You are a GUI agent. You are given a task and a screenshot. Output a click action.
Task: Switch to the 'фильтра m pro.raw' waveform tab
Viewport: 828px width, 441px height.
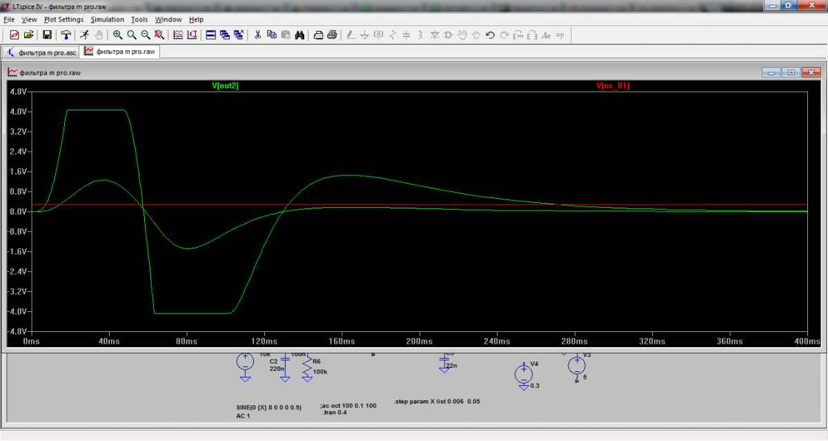(x=120, y=52)
